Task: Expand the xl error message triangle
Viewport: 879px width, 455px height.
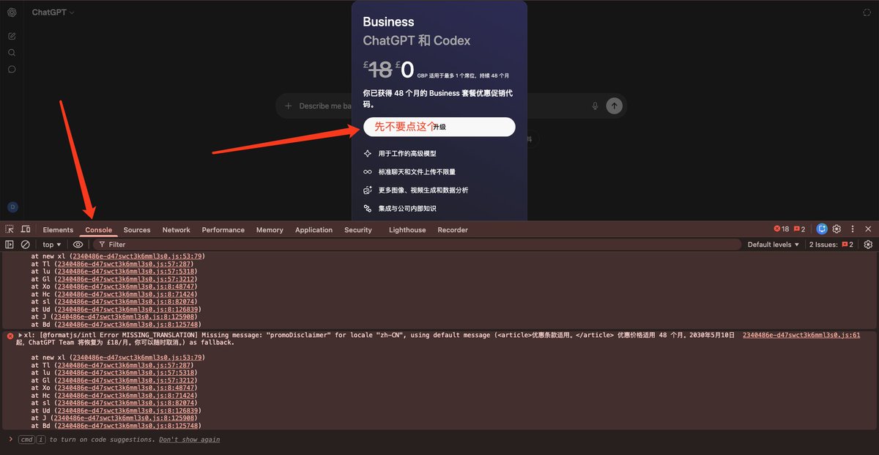Action: pos(21,335)
